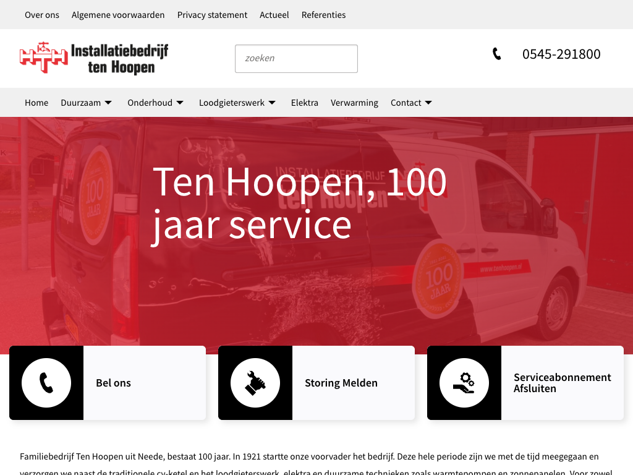Screen dimensions: 633x475
Task: Go to the Home menu item
Action: pos(36,103)
